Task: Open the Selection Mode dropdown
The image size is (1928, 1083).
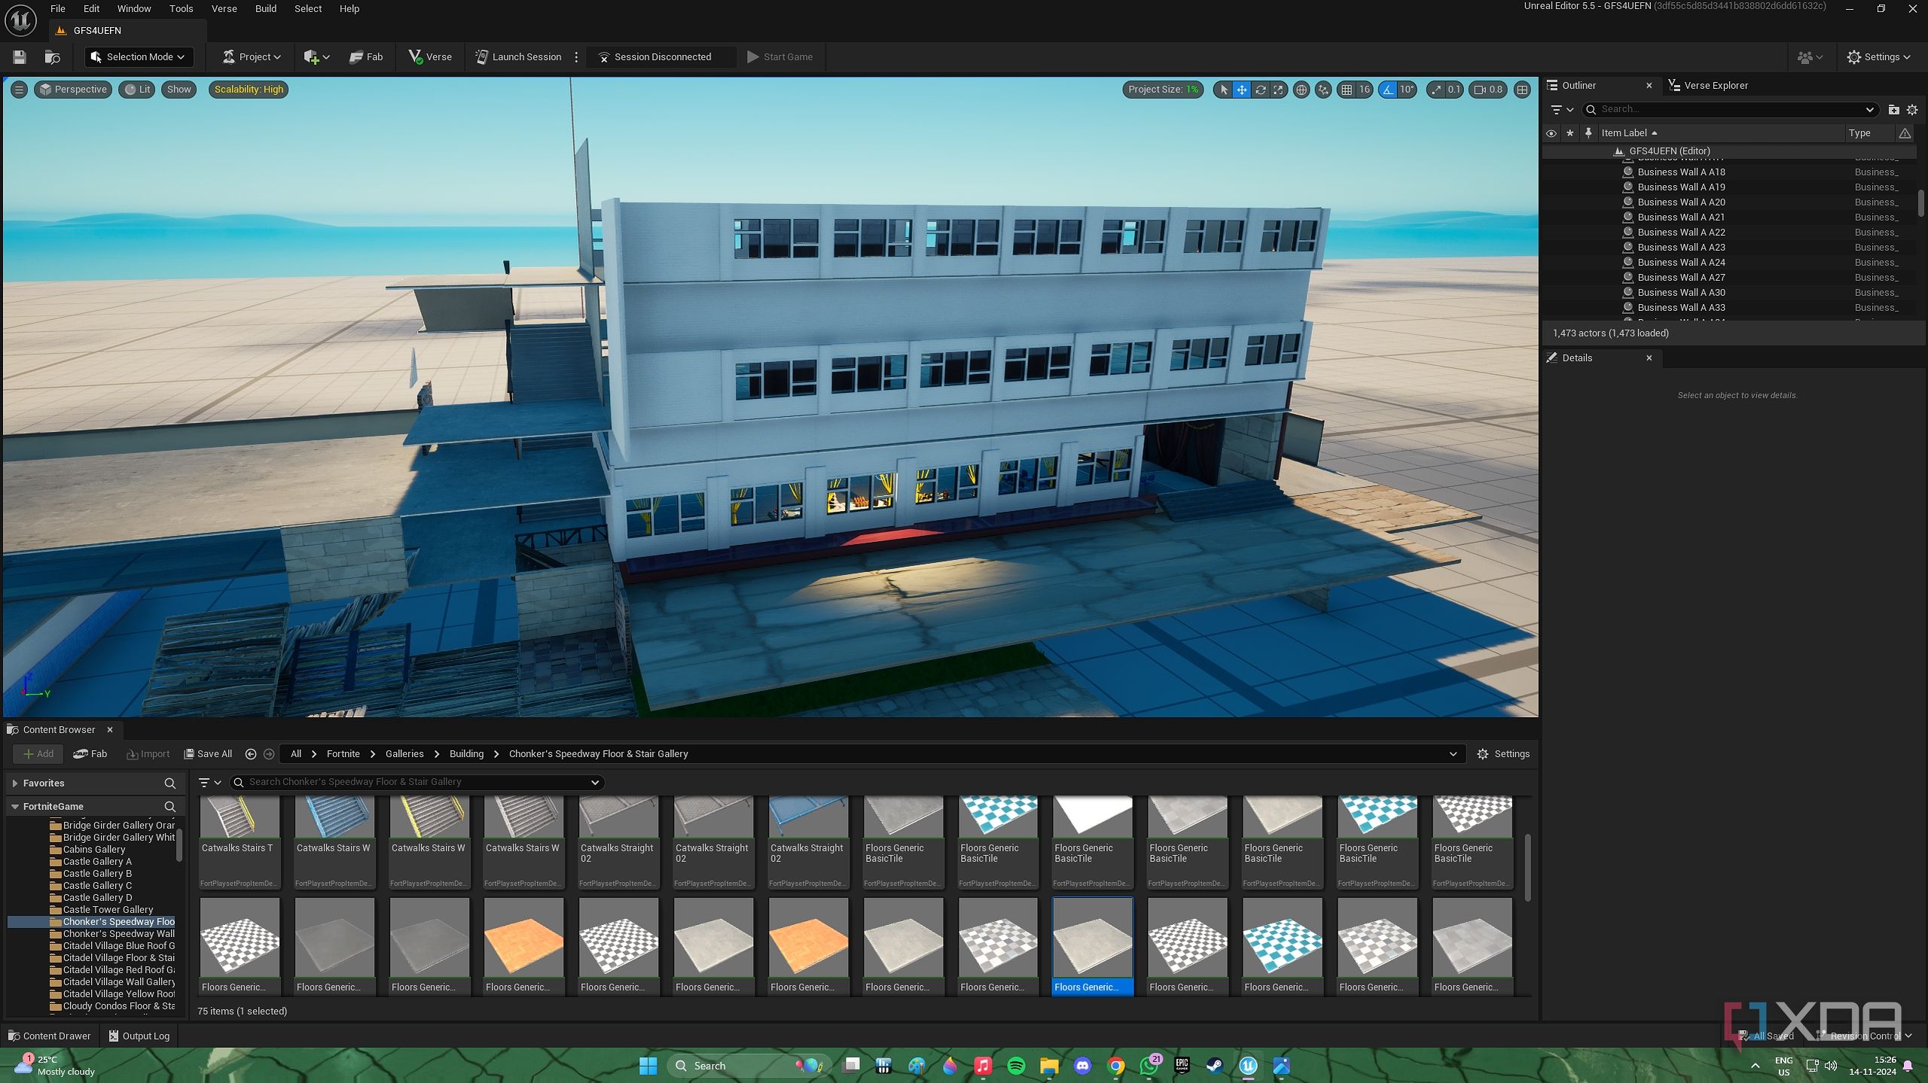Action: coord(138,56)
